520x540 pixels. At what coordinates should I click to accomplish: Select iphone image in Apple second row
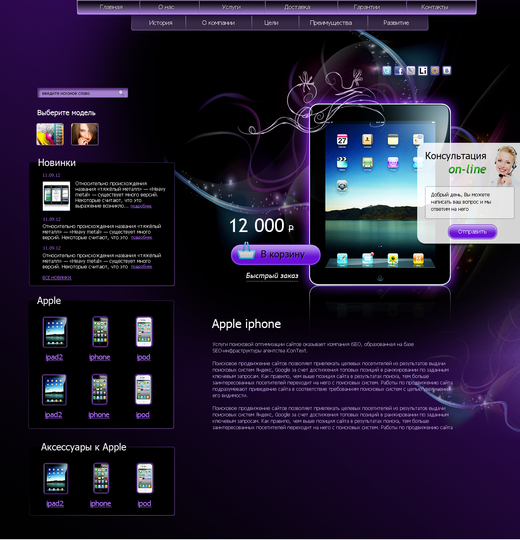(x=100, y=390)
